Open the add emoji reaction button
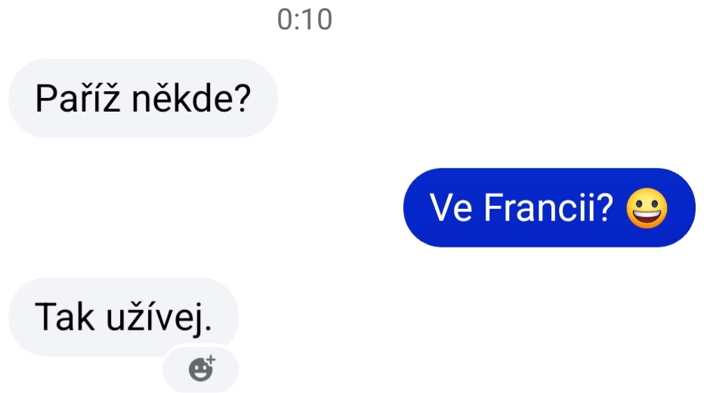The height and width of the screenshot is (393, 713). pyautogui.click(x=201, y=368)
